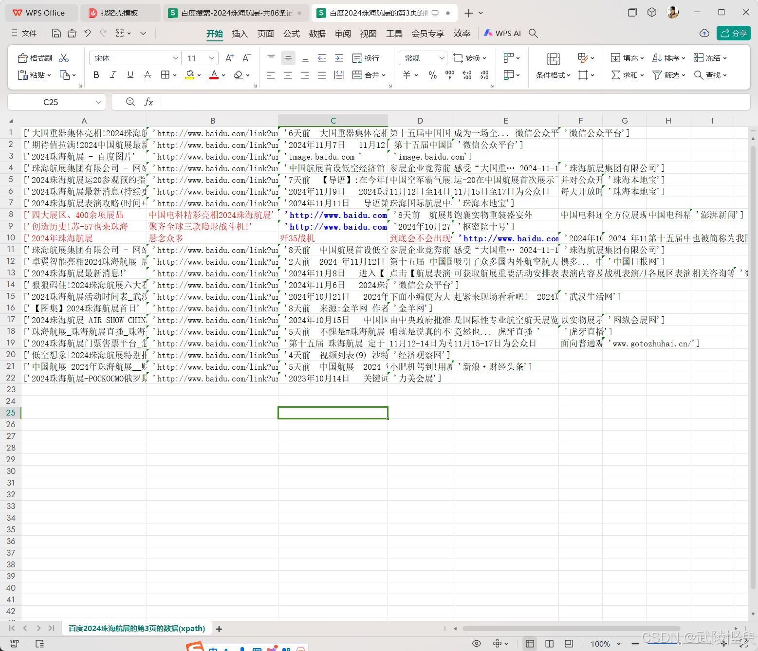Screen dimensions: 758x651
Task: Align text left horizontally
Action: [x=271, y=75]
